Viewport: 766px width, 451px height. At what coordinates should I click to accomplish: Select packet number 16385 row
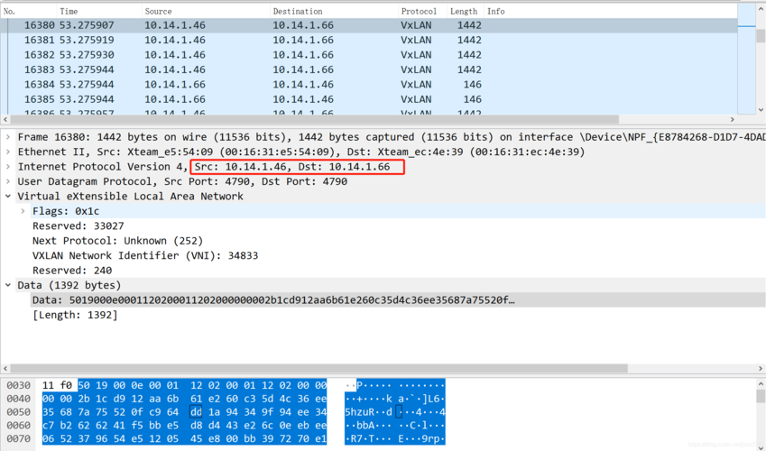tap(369, 99)
